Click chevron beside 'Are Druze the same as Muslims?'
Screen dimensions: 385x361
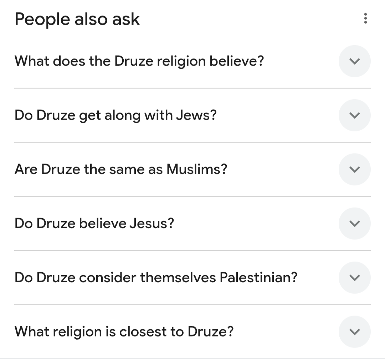point(354,169)
